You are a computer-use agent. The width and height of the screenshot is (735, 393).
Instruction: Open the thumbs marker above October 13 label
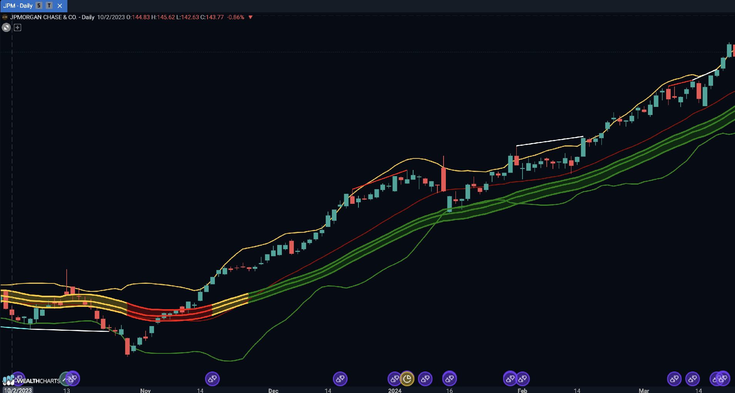click(x=72, y=378)
